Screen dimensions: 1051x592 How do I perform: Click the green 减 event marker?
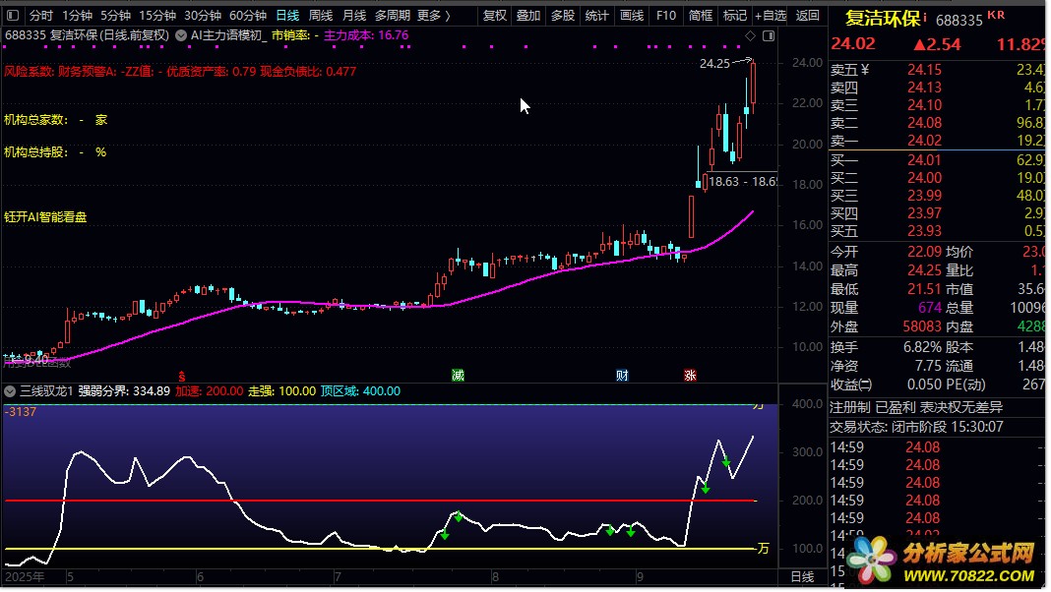click(458, 376)
